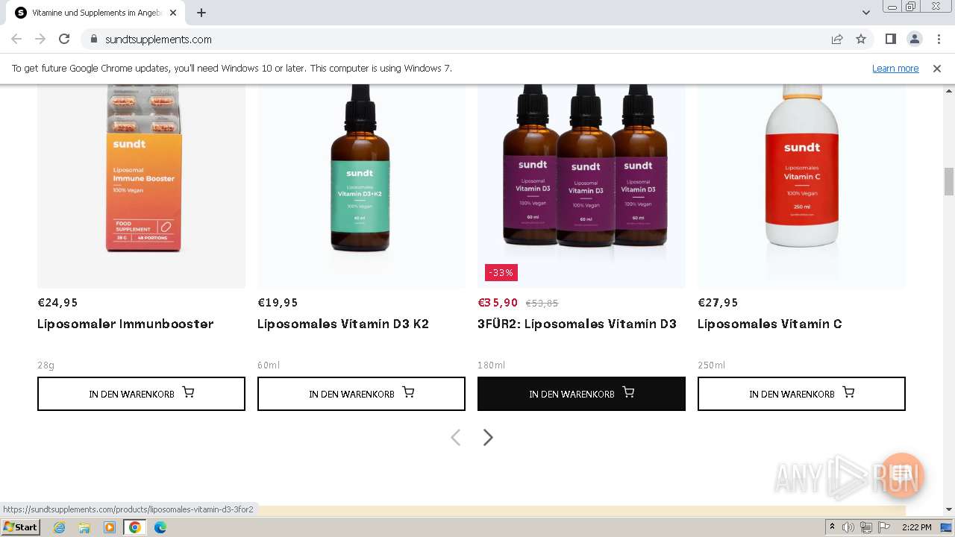Expand the tab search dropdown arrow

click(865, 13)
